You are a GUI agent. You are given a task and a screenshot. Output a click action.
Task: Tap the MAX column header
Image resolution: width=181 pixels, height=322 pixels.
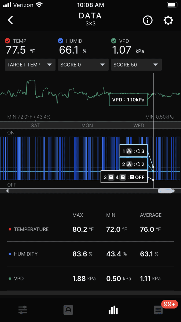(78, 215)
